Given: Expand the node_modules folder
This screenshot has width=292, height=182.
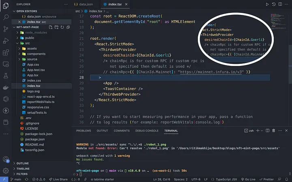Looking at the screenshot, I should pos(36,32).
